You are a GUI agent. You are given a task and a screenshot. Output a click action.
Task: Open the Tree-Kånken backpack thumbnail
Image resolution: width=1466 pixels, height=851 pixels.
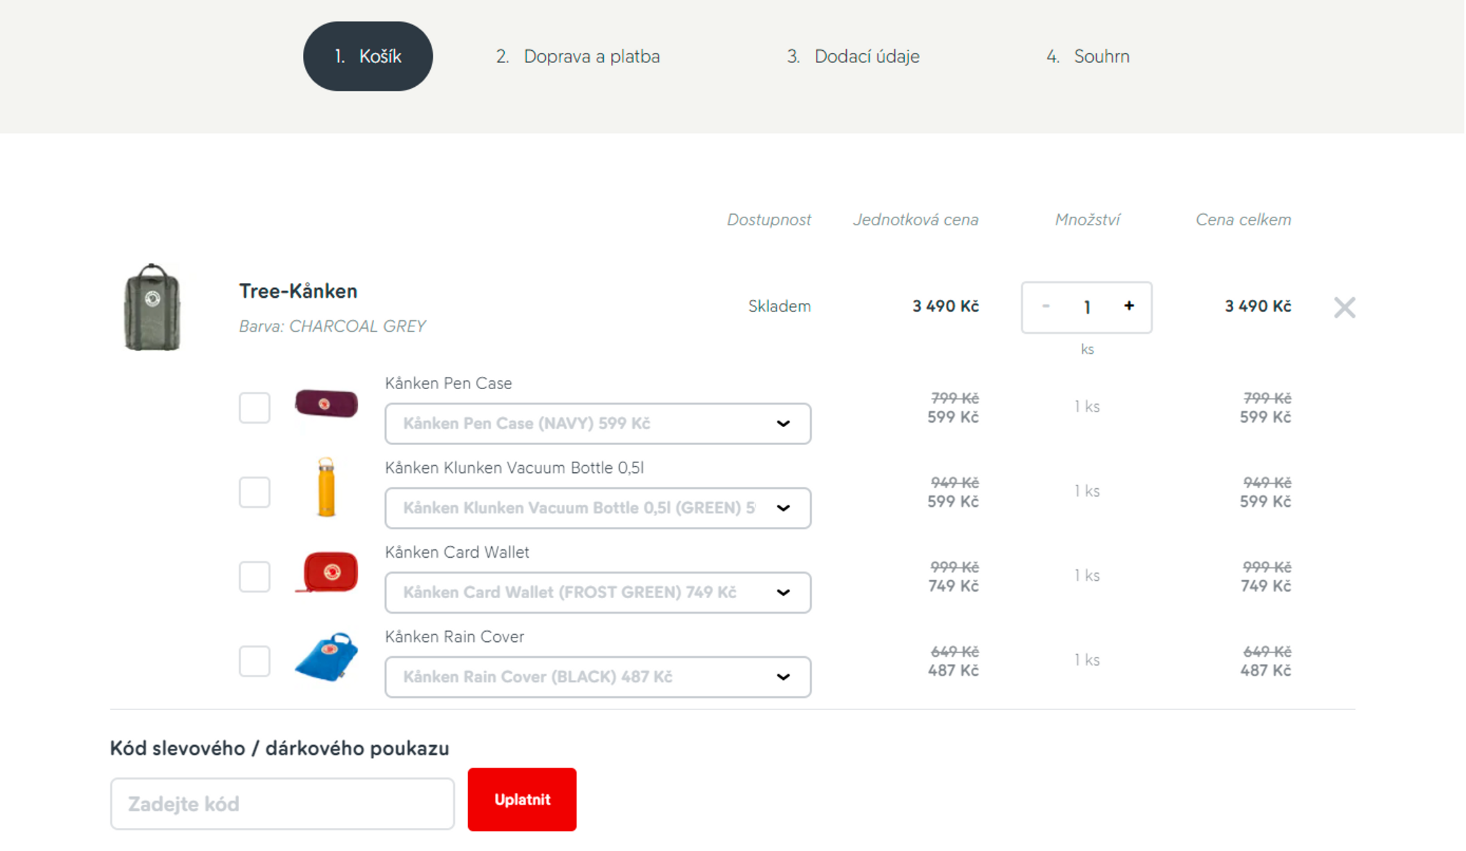pyautogui.click(x=152, y=307)
